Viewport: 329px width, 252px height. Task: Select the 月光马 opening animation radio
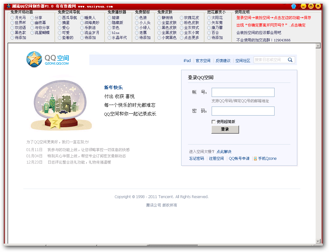(12, 18)
